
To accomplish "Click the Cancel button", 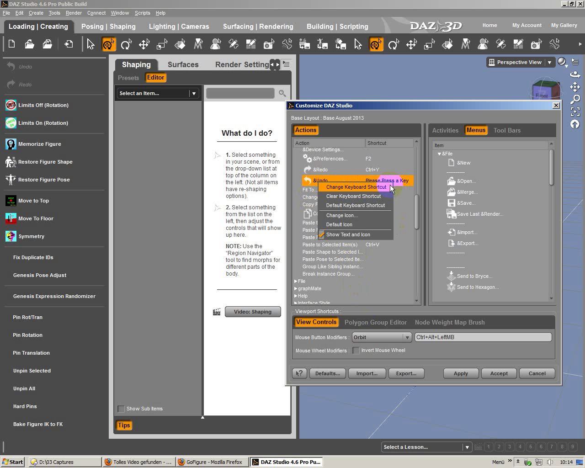I will [537, 373].
